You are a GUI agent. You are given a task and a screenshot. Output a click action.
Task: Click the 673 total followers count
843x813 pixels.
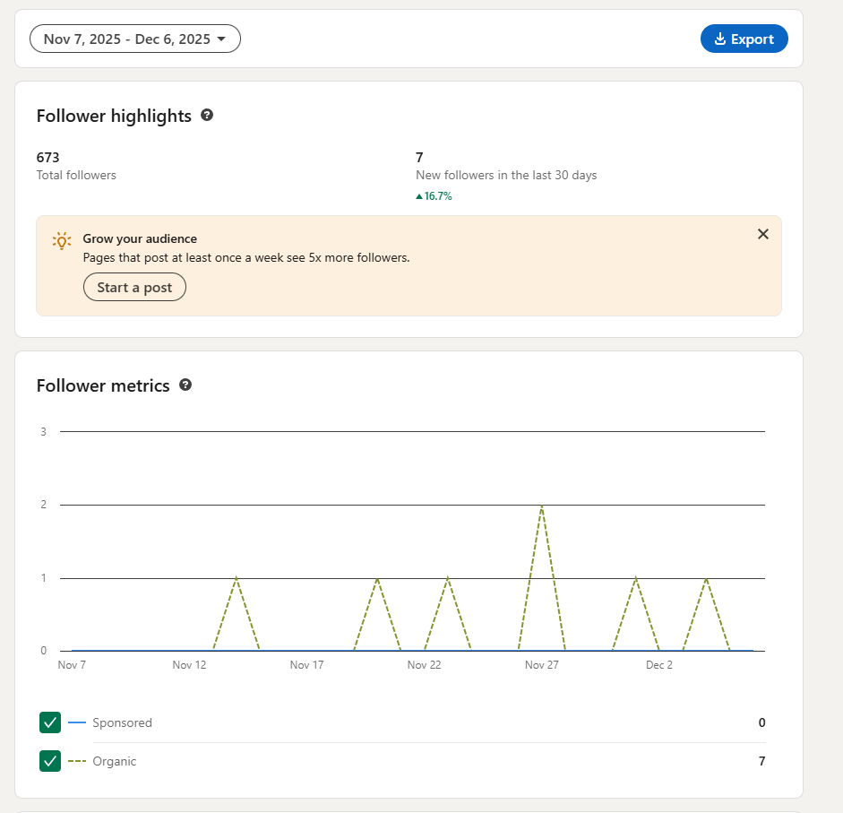tap(48, 158)
